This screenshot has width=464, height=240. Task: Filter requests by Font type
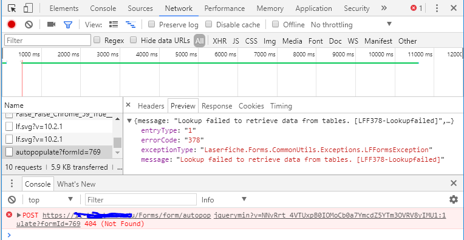[315, 41]
